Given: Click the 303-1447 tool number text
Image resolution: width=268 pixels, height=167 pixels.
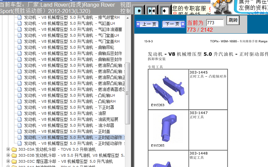Looking at the screenshot, I should tap(198, 113).
